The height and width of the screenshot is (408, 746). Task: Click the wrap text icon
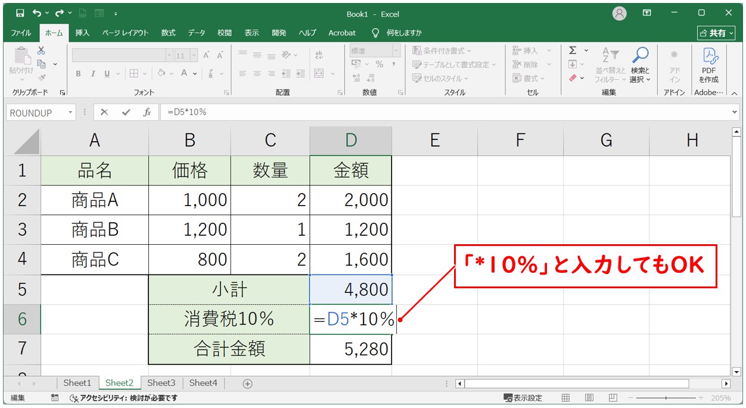[x=319, y=55]
